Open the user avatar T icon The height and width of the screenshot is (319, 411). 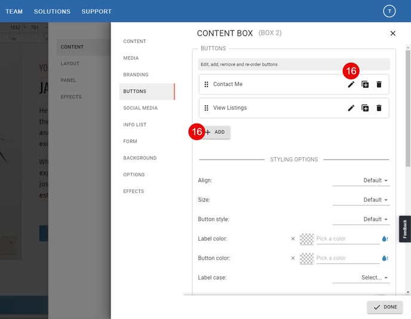click(389, 11)
